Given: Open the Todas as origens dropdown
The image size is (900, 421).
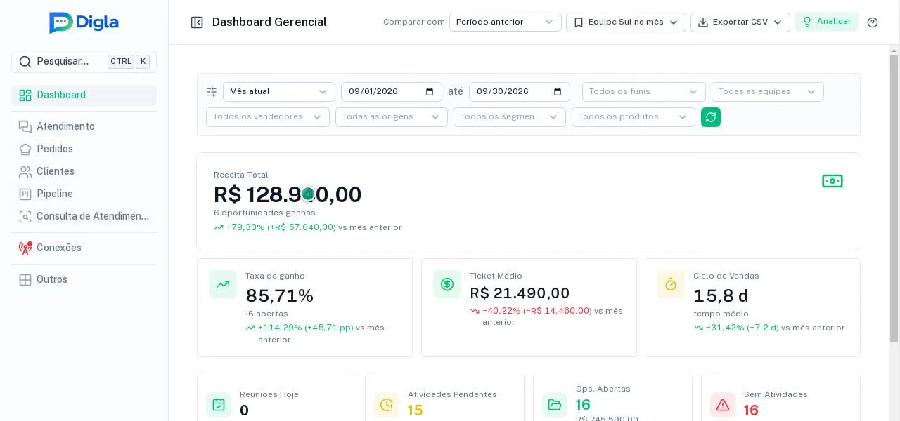Looking at the screenshot, I should pos(392,117).
